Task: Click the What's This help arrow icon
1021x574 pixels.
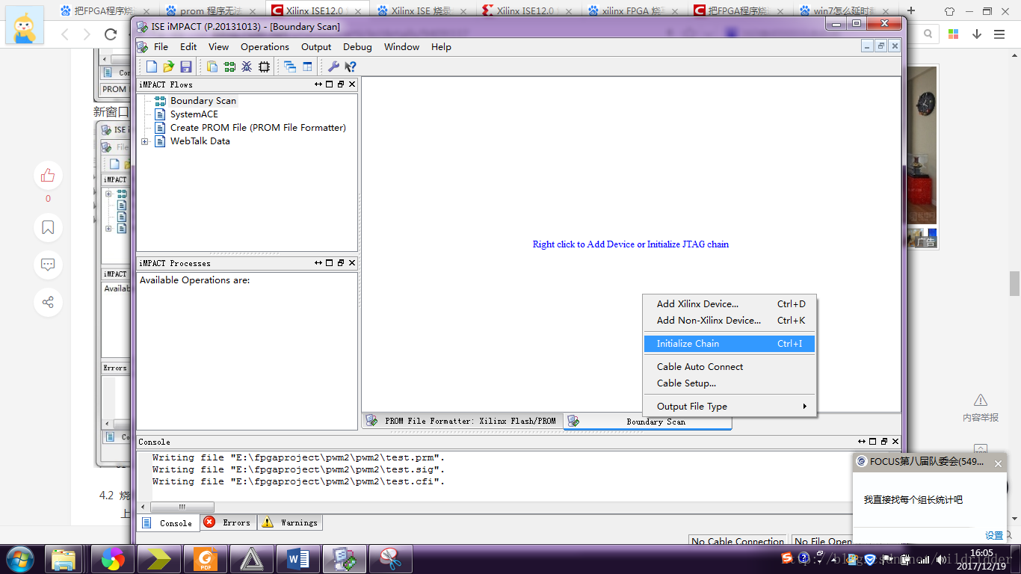Action: 351,67
